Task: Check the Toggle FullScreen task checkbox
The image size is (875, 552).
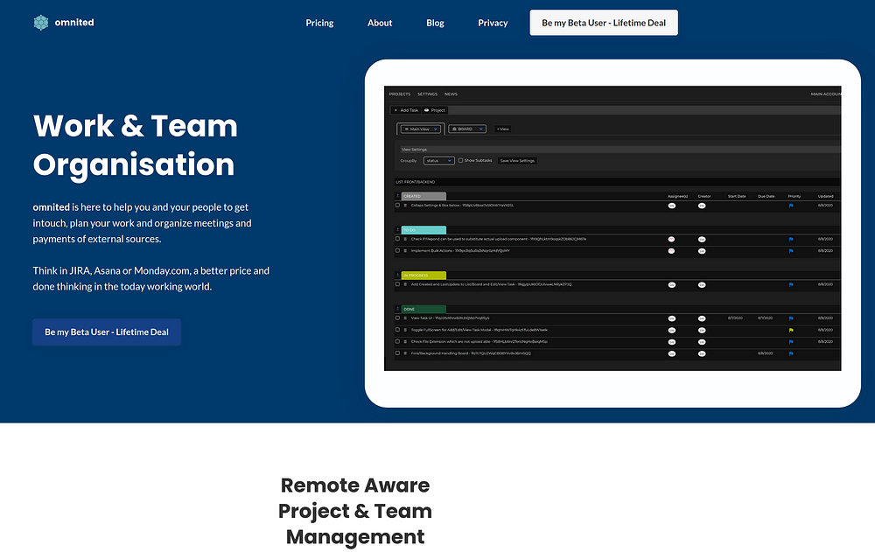Action: 398,330
